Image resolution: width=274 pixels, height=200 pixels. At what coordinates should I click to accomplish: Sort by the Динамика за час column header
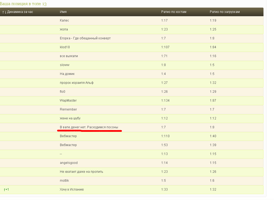point(20,12)
